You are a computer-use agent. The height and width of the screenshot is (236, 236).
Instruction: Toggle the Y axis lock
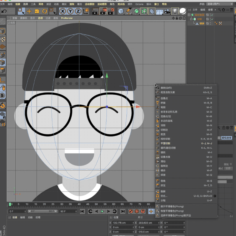point(71,11)
